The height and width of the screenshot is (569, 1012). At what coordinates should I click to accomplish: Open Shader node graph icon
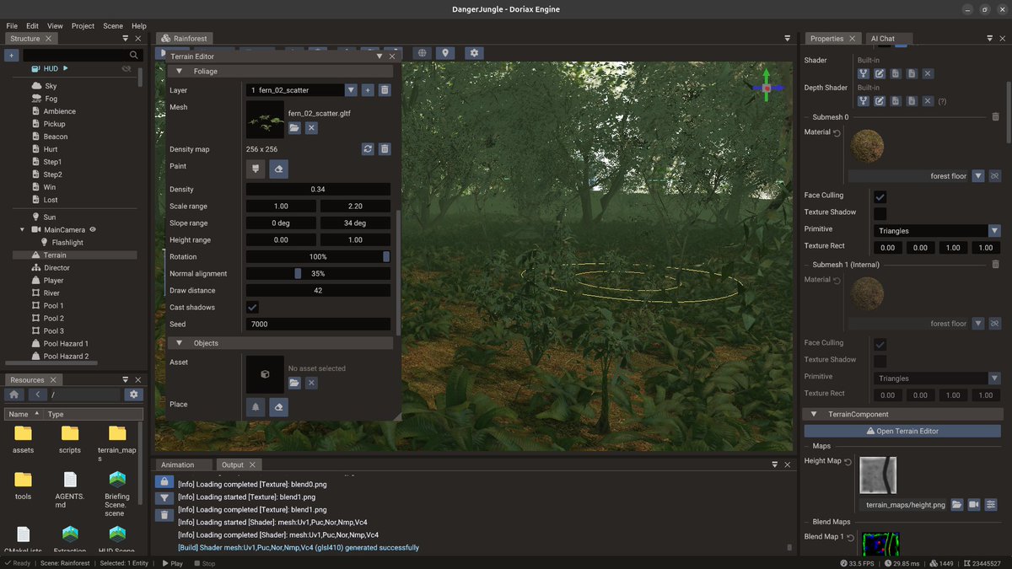[864, 74]
